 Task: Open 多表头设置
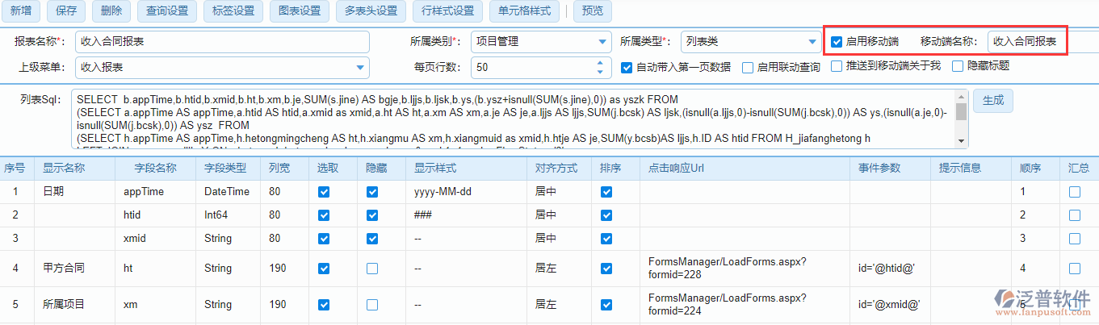pos(371,11)
